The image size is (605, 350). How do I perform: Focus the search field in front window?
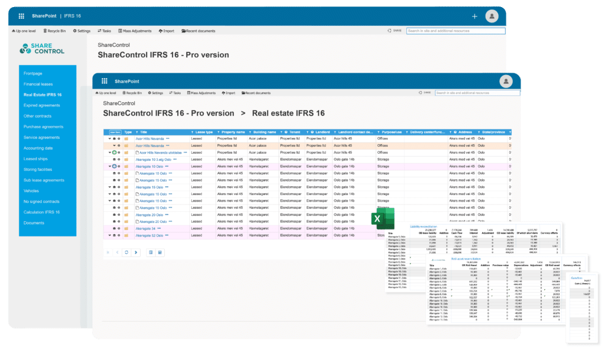[477, 93]
